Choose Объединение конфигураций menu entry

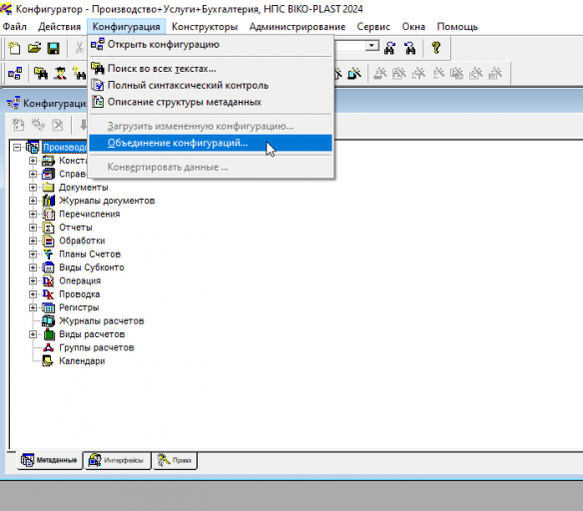[x=211, y=143]
